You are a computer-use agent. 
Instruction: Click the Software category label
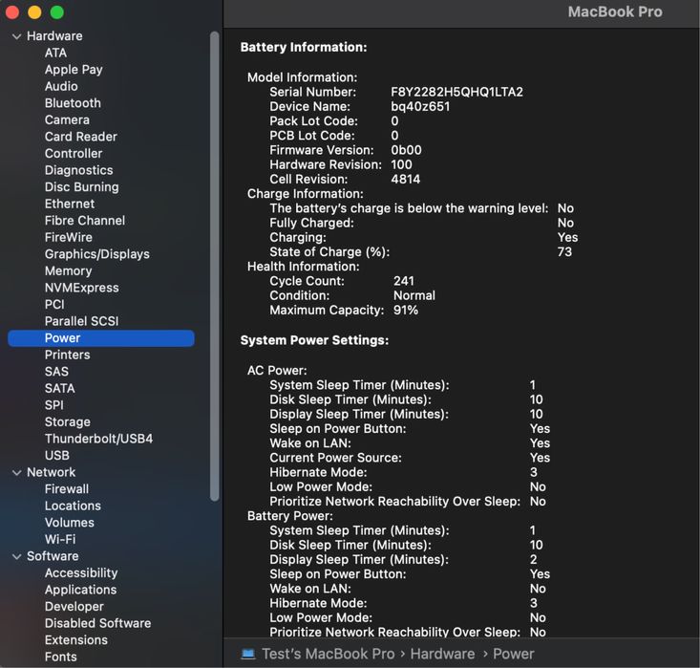coord(53,556)
